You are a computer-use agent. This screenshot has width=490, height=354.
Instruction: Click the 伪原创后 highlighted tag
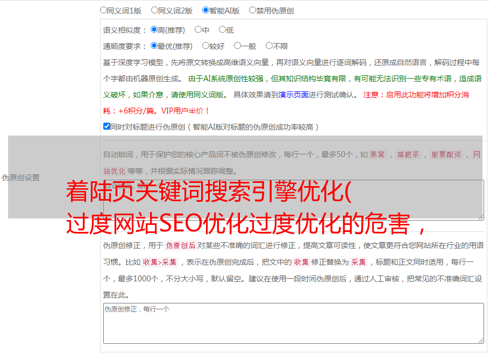click(181, 245)
